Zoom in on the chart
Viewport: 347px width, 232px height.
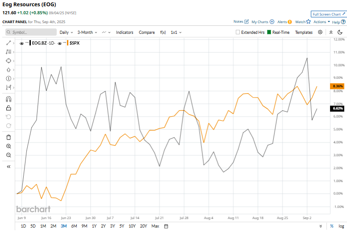8,146
